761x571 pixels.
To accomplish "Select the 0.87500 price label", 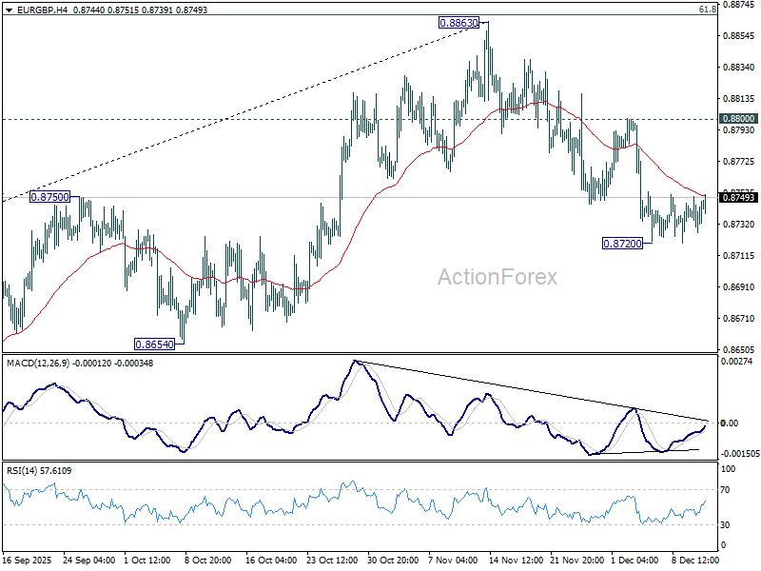I will pos(50,197).
